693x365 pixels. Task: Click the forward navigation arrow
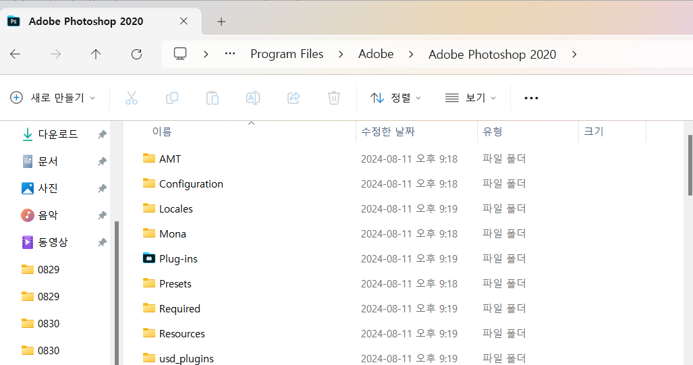tap(56, 55)
